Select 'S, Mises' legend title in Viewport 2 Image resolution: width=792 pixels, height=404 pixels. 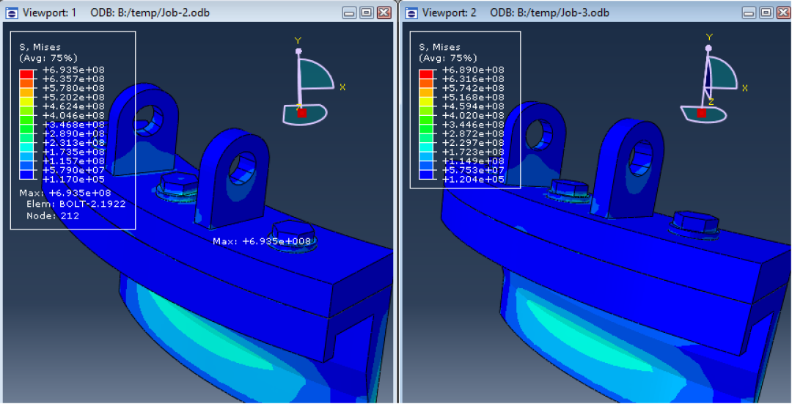[439, 47]
